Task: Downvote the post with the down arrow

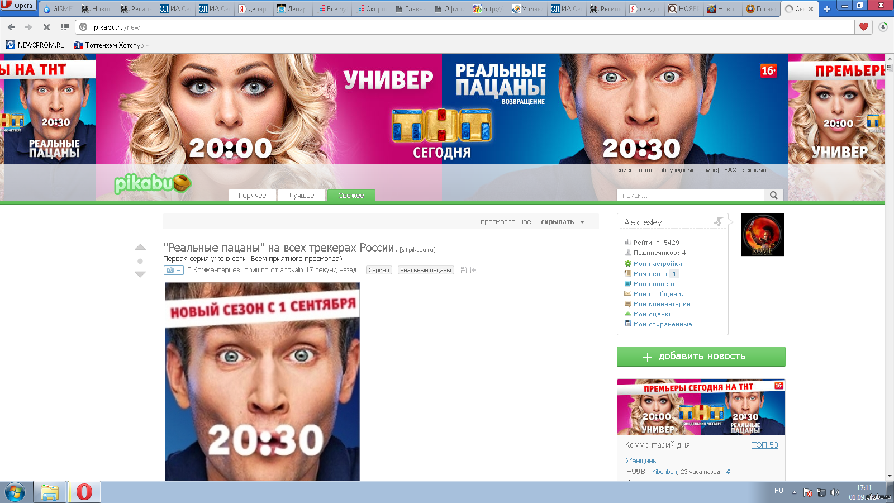Action: [140, 274]
